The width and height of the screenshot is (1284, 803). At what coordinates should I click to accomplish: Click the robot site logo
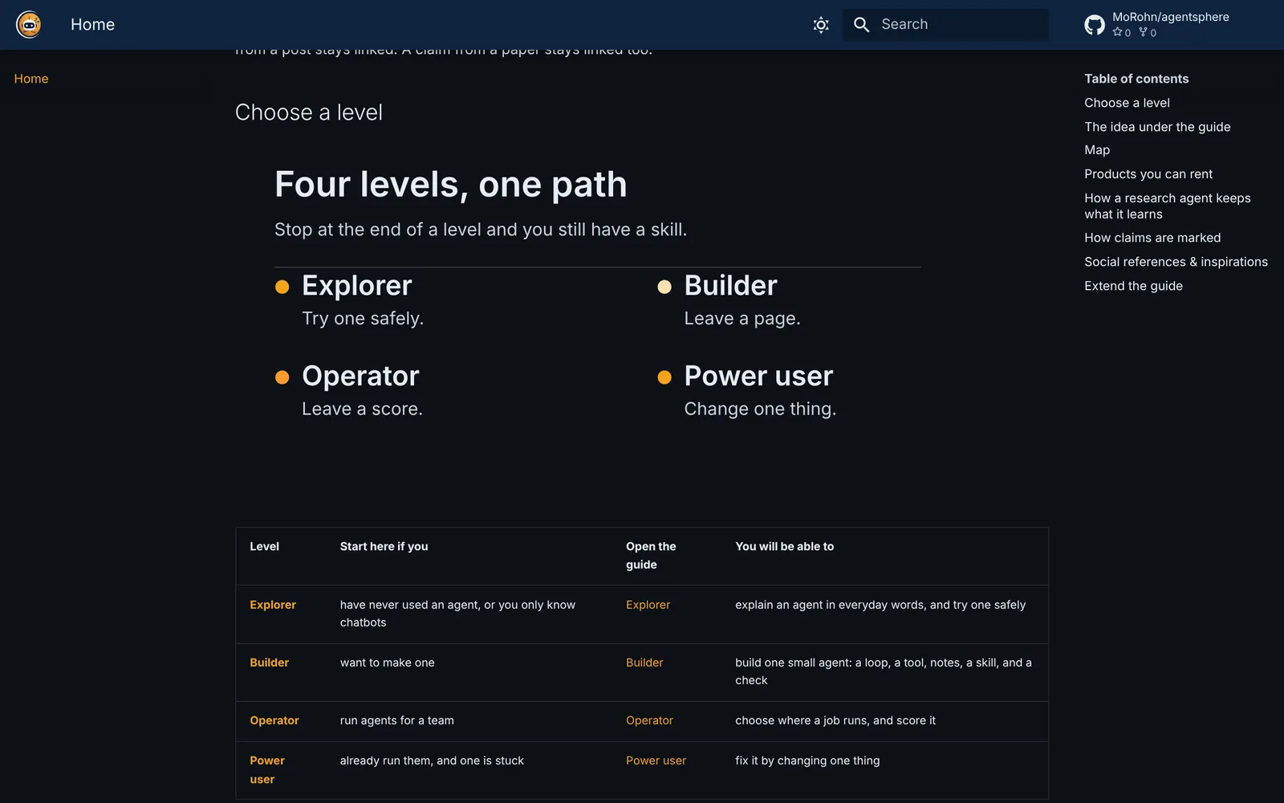pyautogui.click(x=29, y=25)
